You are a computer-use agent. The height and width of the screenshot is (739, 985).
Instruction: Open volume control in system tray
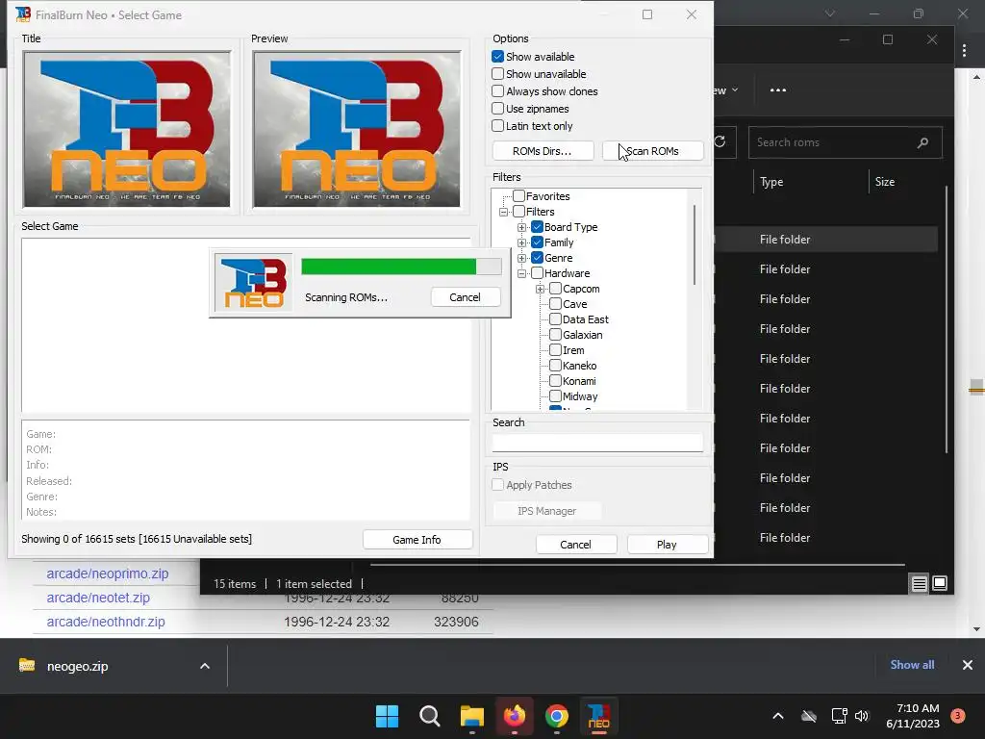pyautogui.click(x=862, y=716)
